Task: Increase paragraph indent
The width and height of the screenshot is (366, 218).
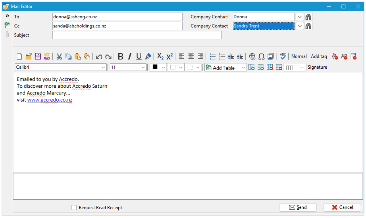Action: coord(240,56)
